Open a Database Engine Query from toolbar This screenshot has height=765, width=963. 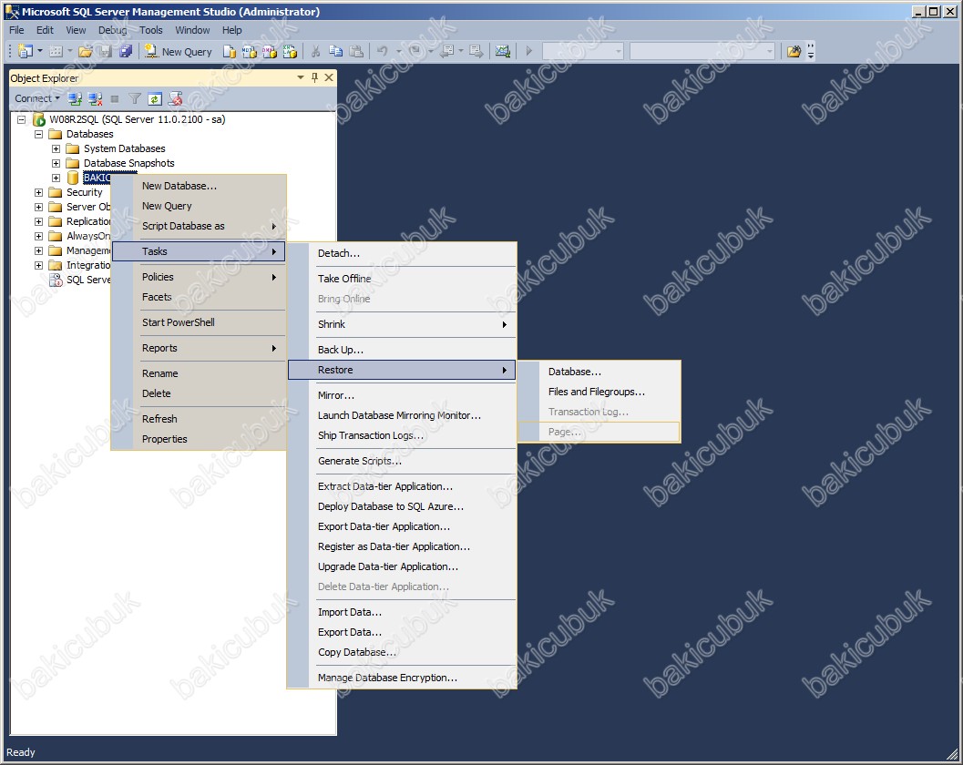tap(229, 52)
